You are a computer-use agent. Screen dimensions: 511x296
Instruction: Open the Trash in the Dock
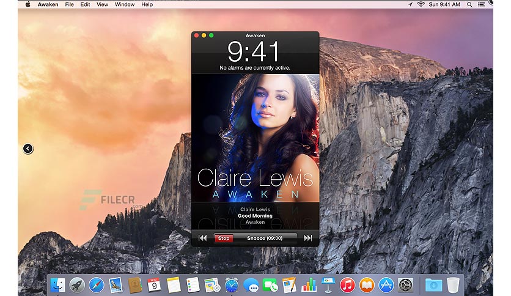tap(453, 285)
